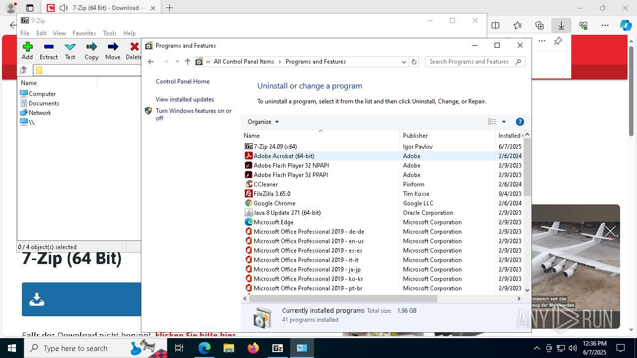
Task: Open the 7-Zip Help menu
Action: point(129,33)
